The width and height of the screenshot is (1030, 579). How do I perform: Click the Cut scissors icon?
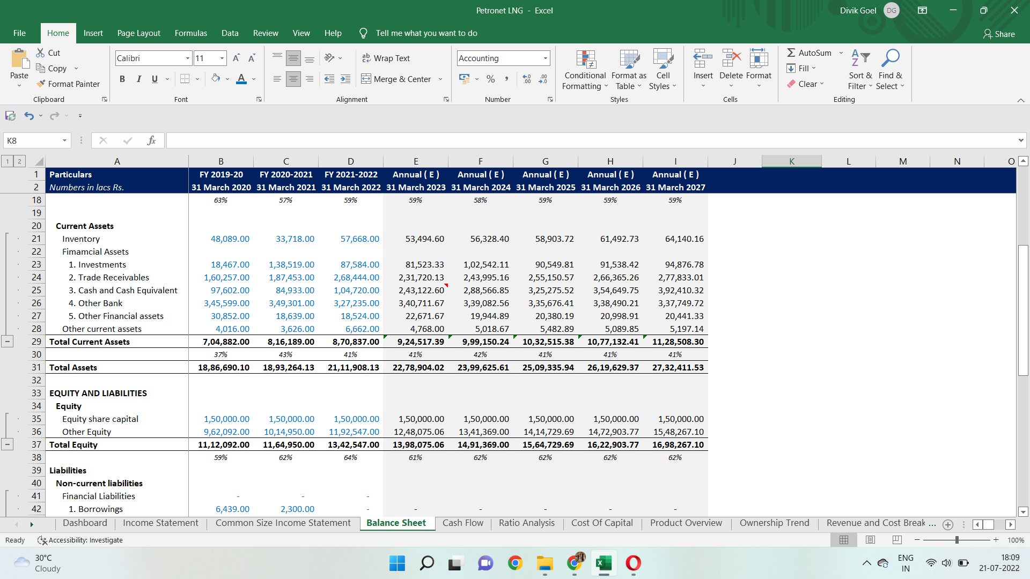pyautogui.click(x=40, y=53)
